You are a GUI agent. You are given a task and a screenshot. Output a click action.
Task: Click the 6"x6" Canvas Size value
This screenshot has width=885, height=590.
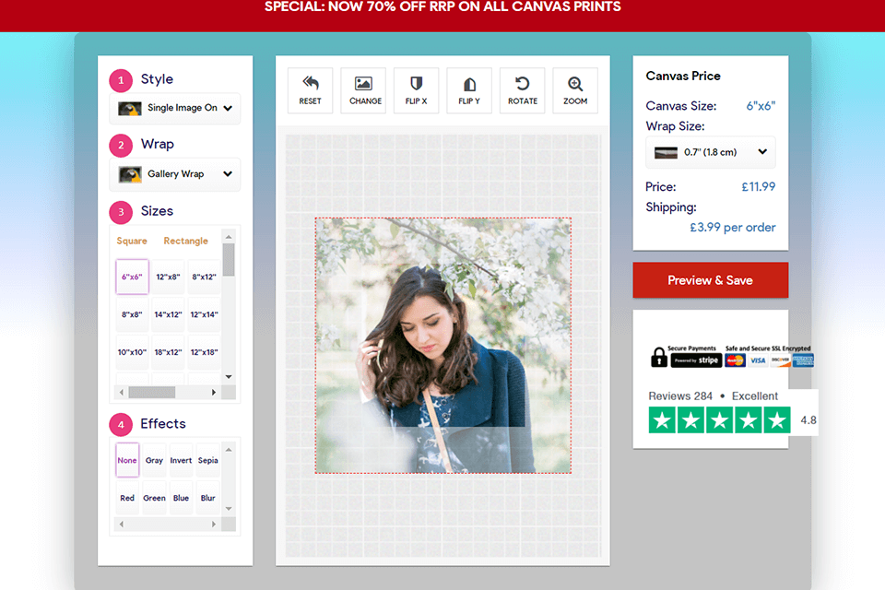point(761,106)
